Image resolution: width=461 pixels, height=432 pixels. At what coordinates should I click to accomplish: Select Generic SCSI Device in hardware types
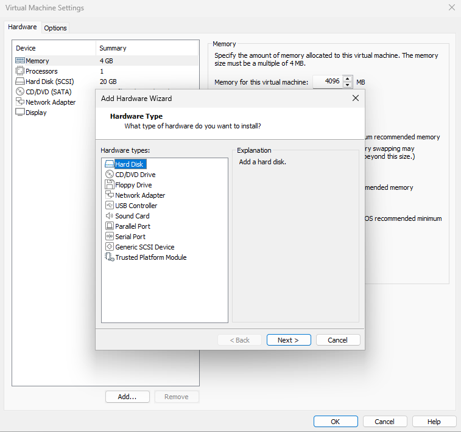click(x=144, y=247)
